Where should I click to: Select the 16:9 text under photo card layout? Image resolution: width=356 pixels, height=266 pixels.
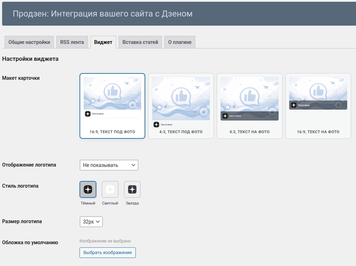pyautogui.click(x=112, y=106)
